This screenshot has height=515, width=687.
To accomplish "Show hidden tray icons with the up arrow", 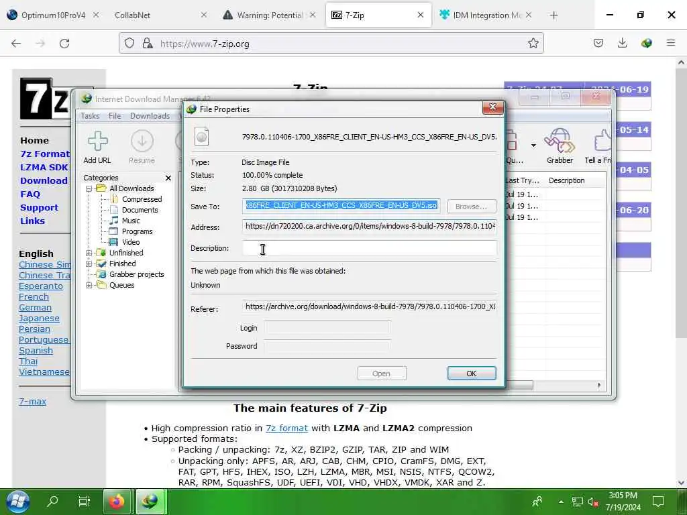I will click(x=561, y=502).
